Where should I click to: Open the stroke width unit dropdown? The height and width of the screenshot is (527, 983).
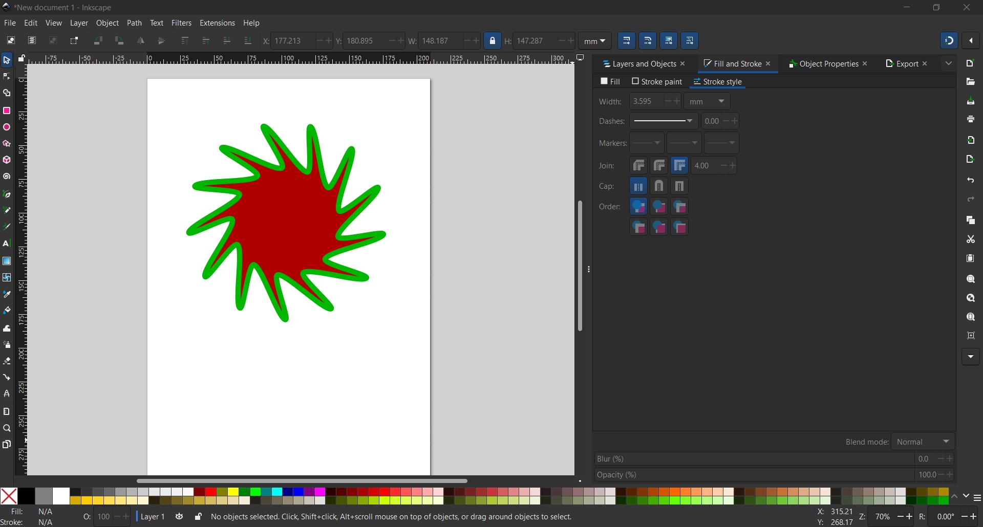click(707, 102)
